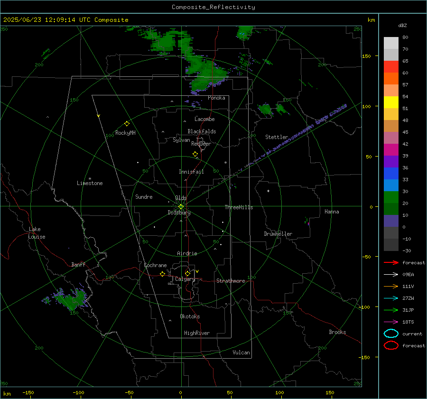The width and height of the screenshot is (427, 399).
Task: Click the cyan current ellipse legend icon
Action: [391, 334]
